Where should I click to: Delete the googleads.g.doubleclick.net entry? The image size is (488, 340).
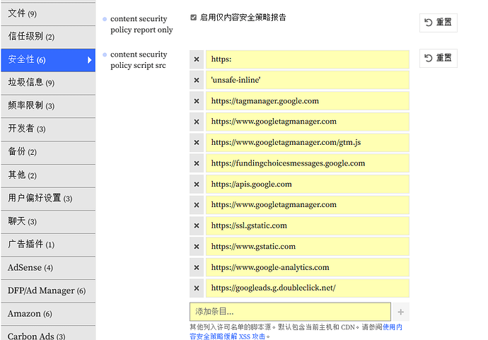click(197, 288)
